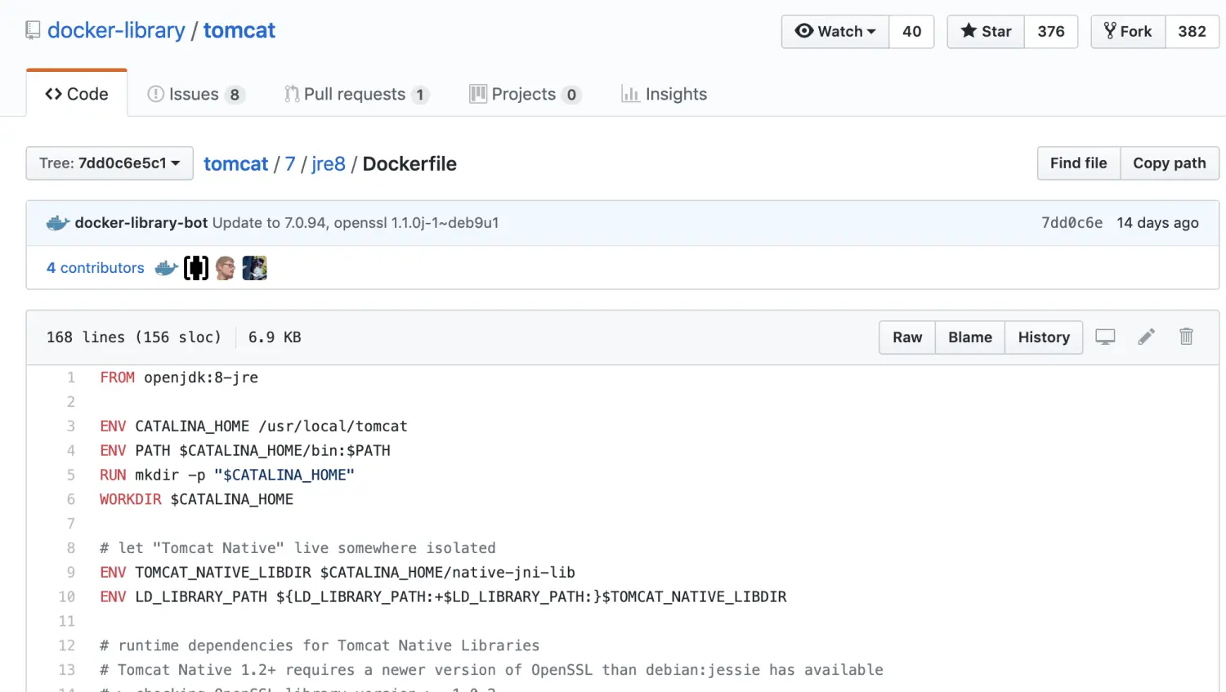This screenshot has height=692, width=1226.
Task: Open the docker-library owner link
Action: 116,30
